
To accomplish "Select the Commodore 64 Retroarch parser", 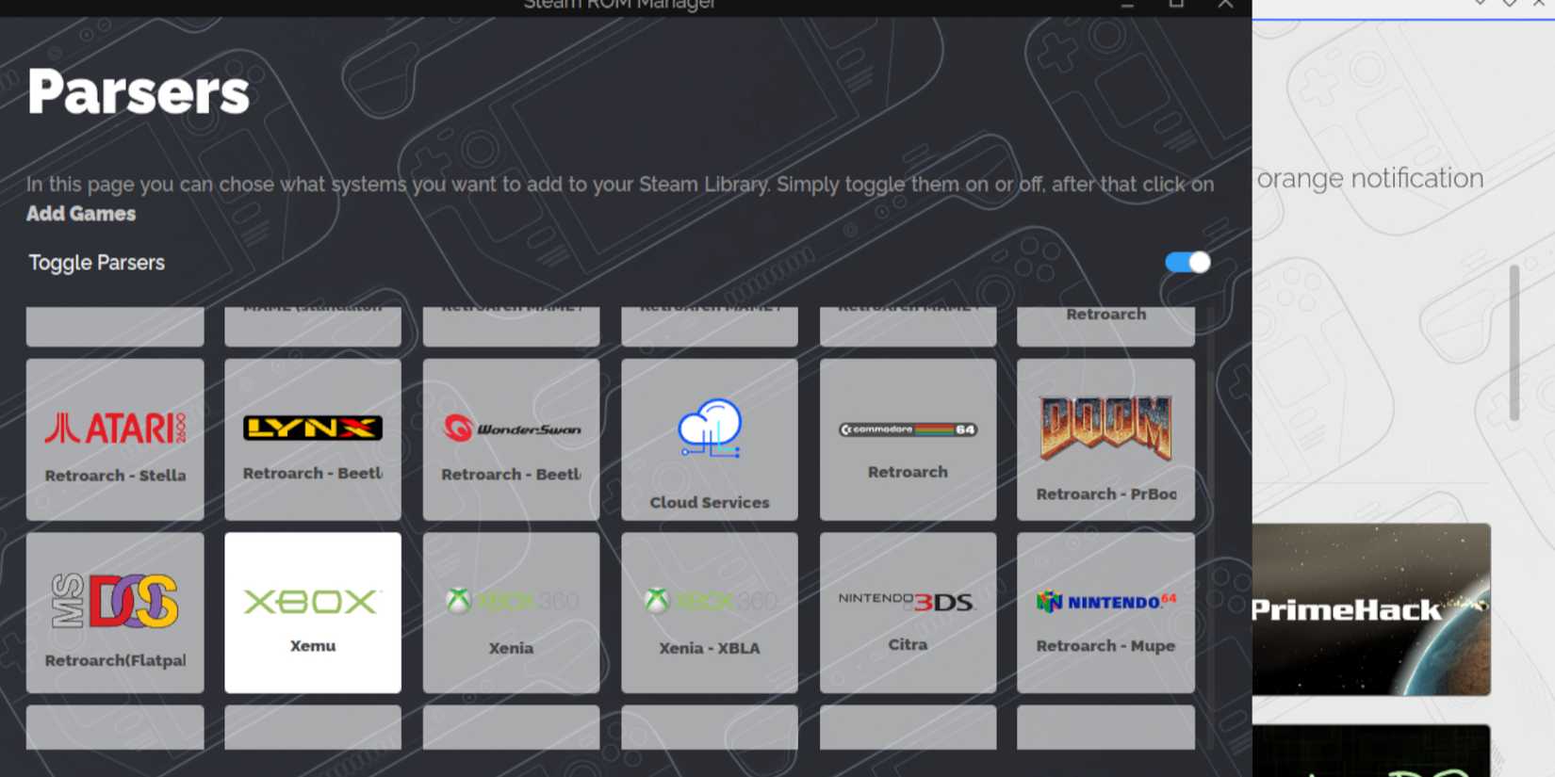I will click(x=908, y=439).
